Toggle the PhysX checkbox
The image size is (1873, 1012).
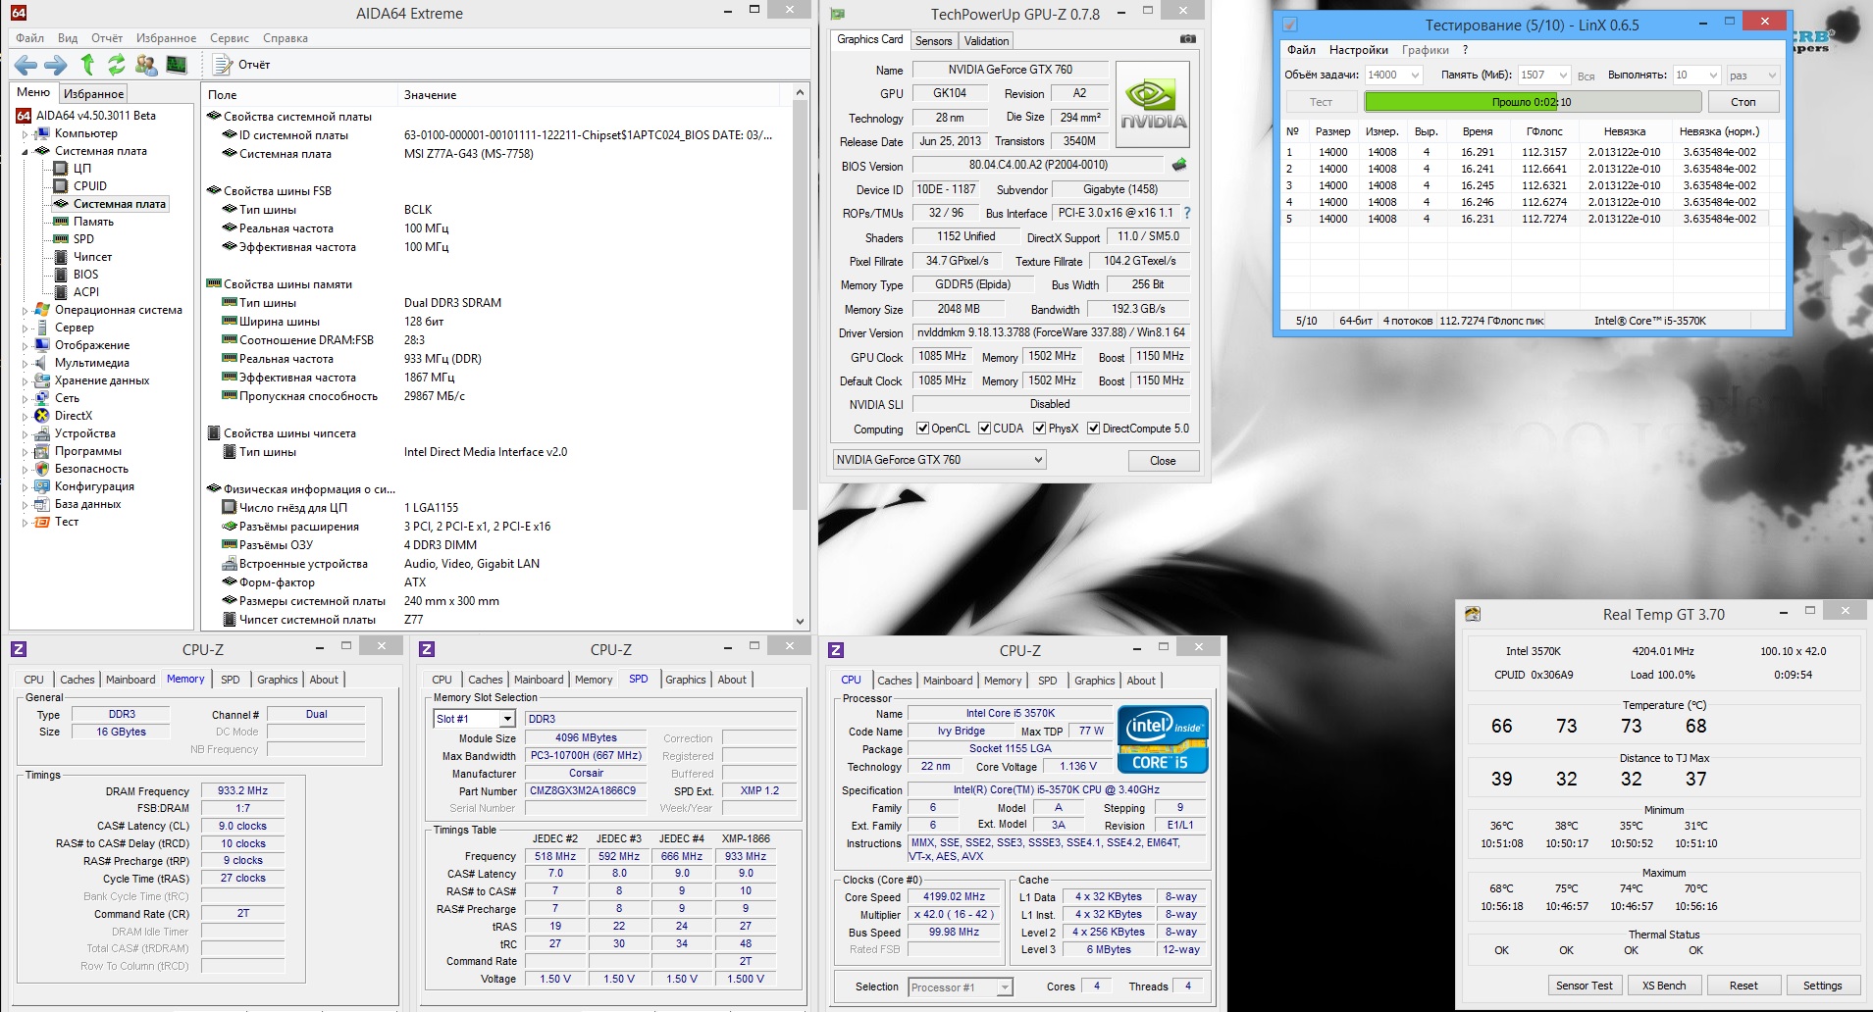(x=1039, y=429)
